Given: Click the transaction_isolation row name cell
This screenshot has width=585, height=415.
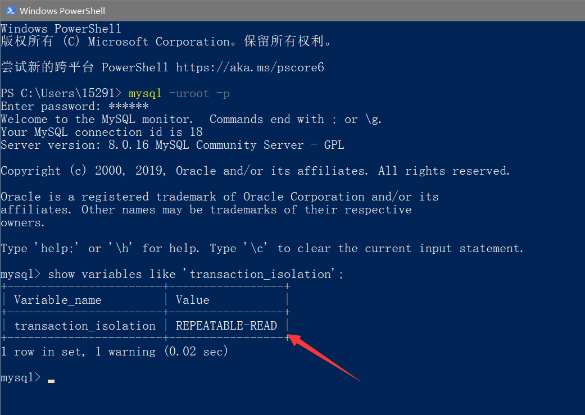Looking at the screenshot, I should point(85,326).
